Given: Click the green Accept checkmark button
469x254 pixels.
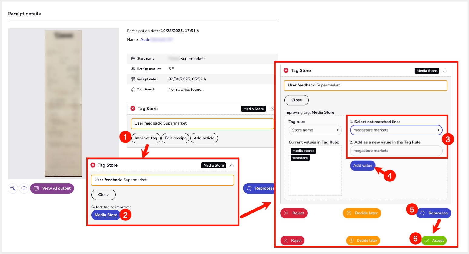Looking at the screenshot, I should click(x=434, y=240).
